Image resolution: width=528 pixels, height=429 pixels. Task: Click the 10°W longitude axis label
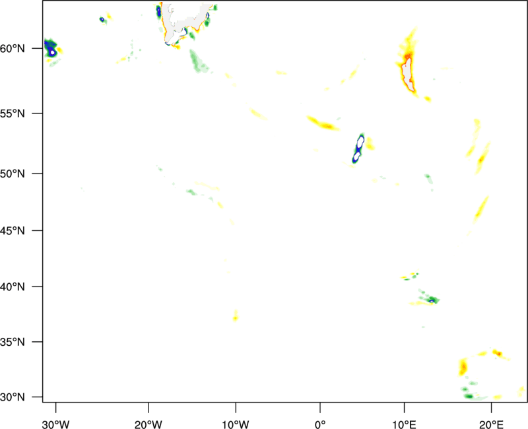pyautogui.click(x=235, y=423)
